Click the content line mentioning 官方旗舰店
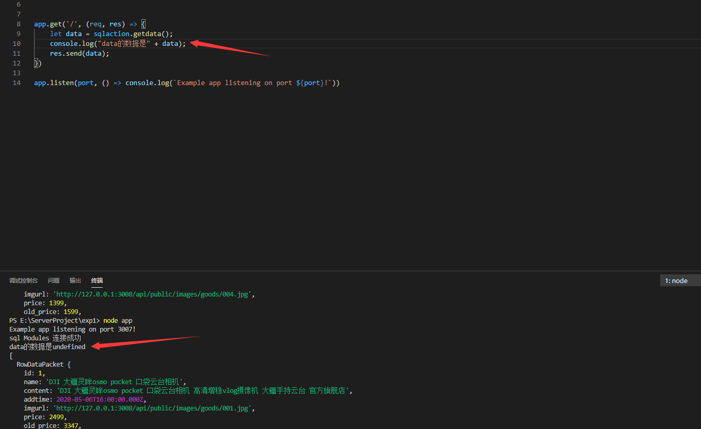The height and width of the screenshot is (429, 701). click(188, 391)
